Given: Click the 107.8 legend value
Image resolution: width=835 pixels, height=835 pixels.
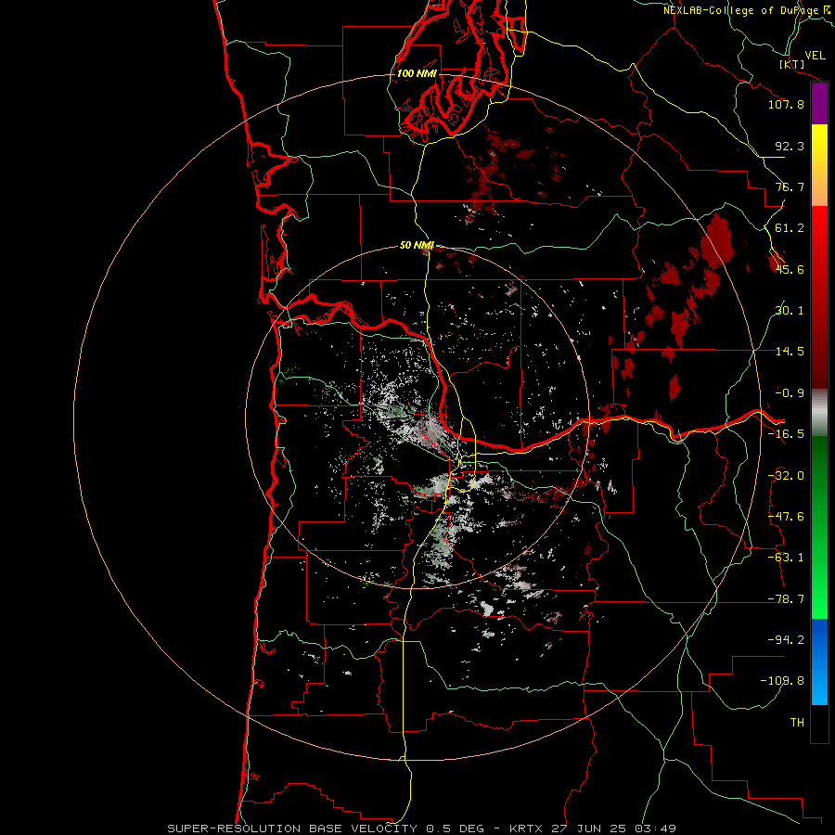Looking at the screenshot, I should 786,104.
